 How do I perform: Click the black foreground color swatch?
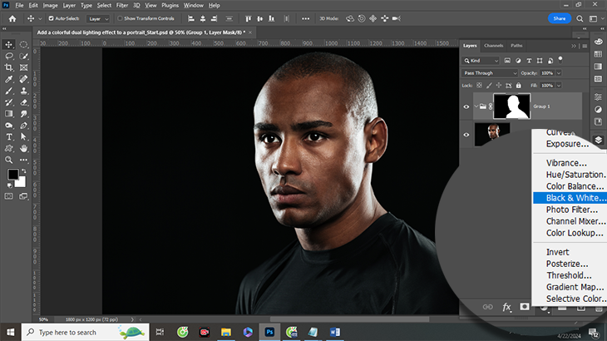[x=13, y=175]
